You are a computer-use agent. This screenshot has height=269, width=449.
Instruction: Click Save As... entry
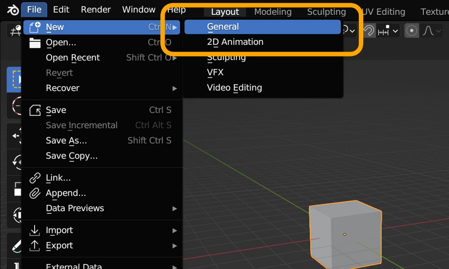pos(101,140)
